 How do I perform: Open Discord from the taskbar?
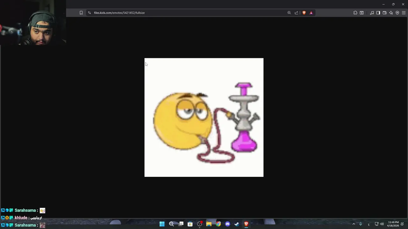228,224
